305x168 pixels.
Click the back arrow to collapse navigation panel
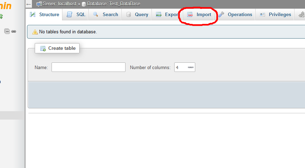tap(29, 4)
